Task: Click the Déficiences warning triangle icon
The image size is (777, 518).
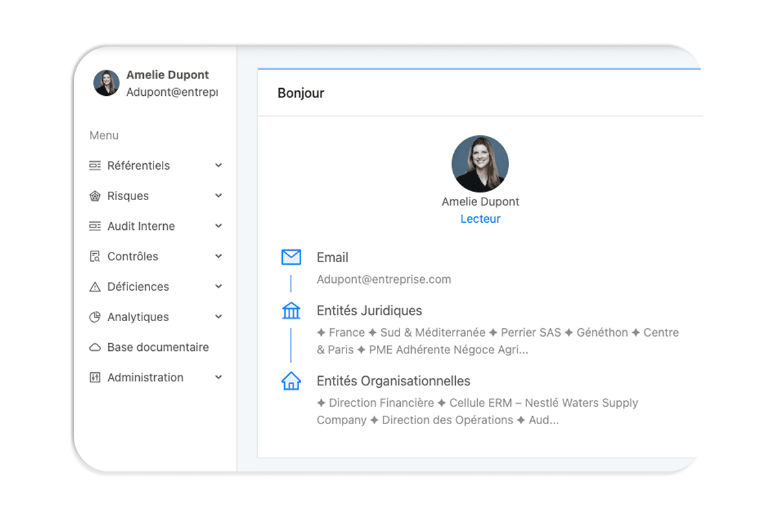Action: point(95,287)
